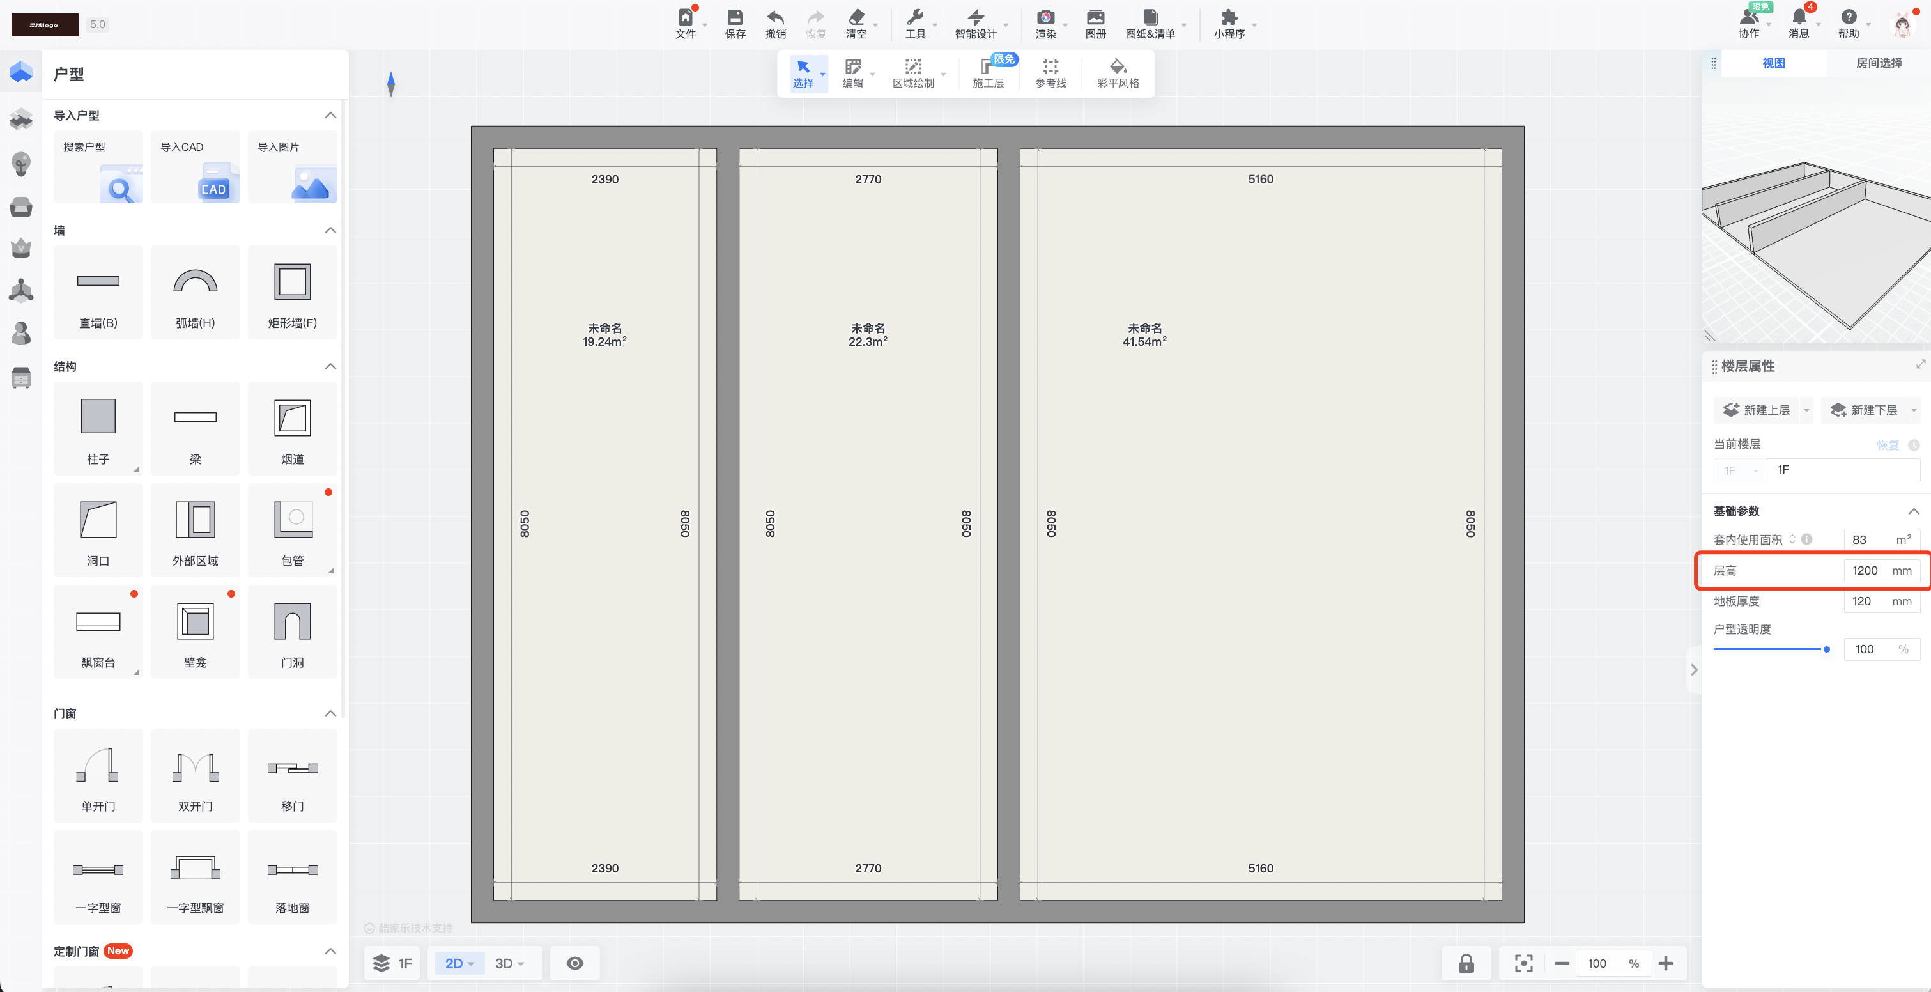The image size is (1931, 992).
Task: Collapse the 基础参数 basic parameters section
Action: (x=1913, y=511)
